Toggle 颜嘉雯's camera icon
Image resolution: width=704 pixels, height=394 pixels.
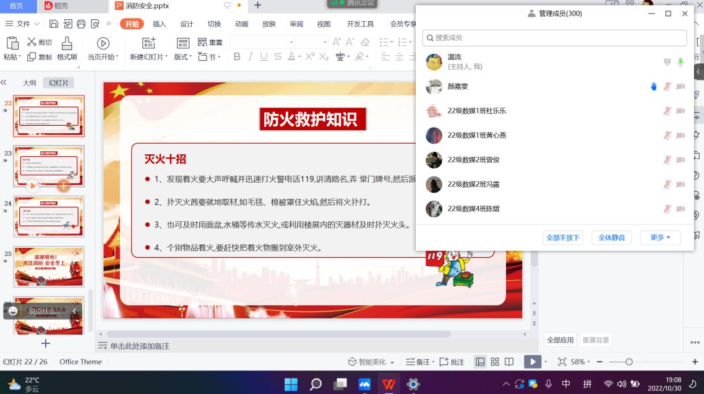(680, 87)
